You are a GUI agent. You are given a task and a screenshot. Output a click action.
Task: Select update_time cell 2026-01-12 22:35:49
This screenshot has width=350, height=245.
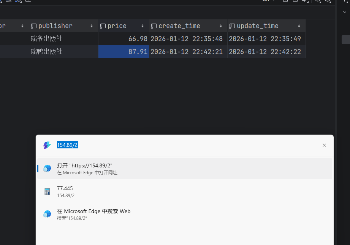pyautogui.click(x=266, y=39)
